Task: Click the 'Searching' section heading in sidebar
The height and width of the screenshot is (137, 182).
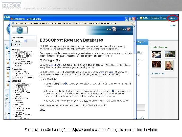Action: (x=16, y=81)
